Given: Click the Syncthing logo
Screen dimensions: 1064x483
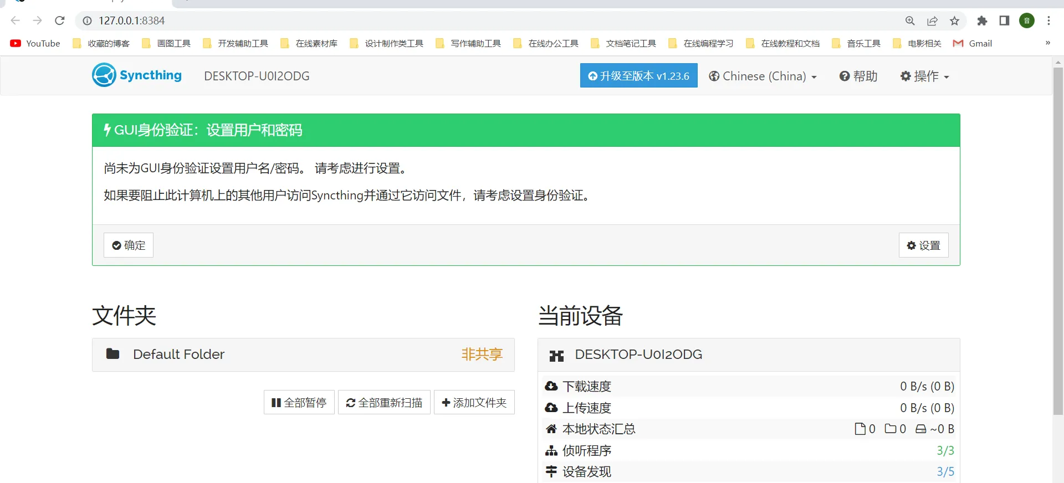Looking at the screenshot, I should (137, 75).
